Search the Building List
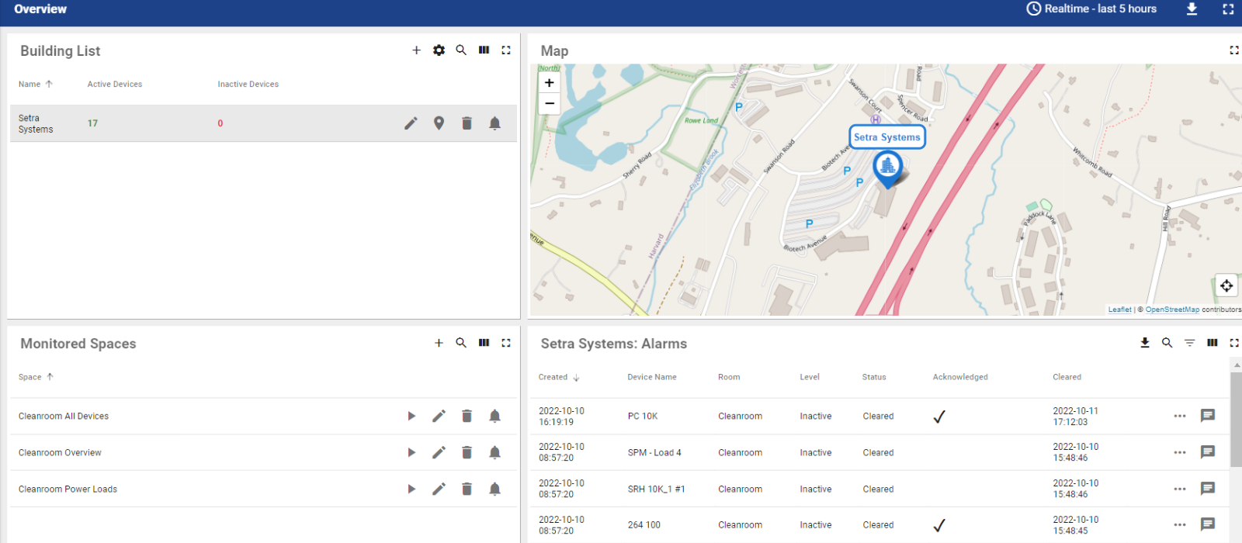 point(461,50)
